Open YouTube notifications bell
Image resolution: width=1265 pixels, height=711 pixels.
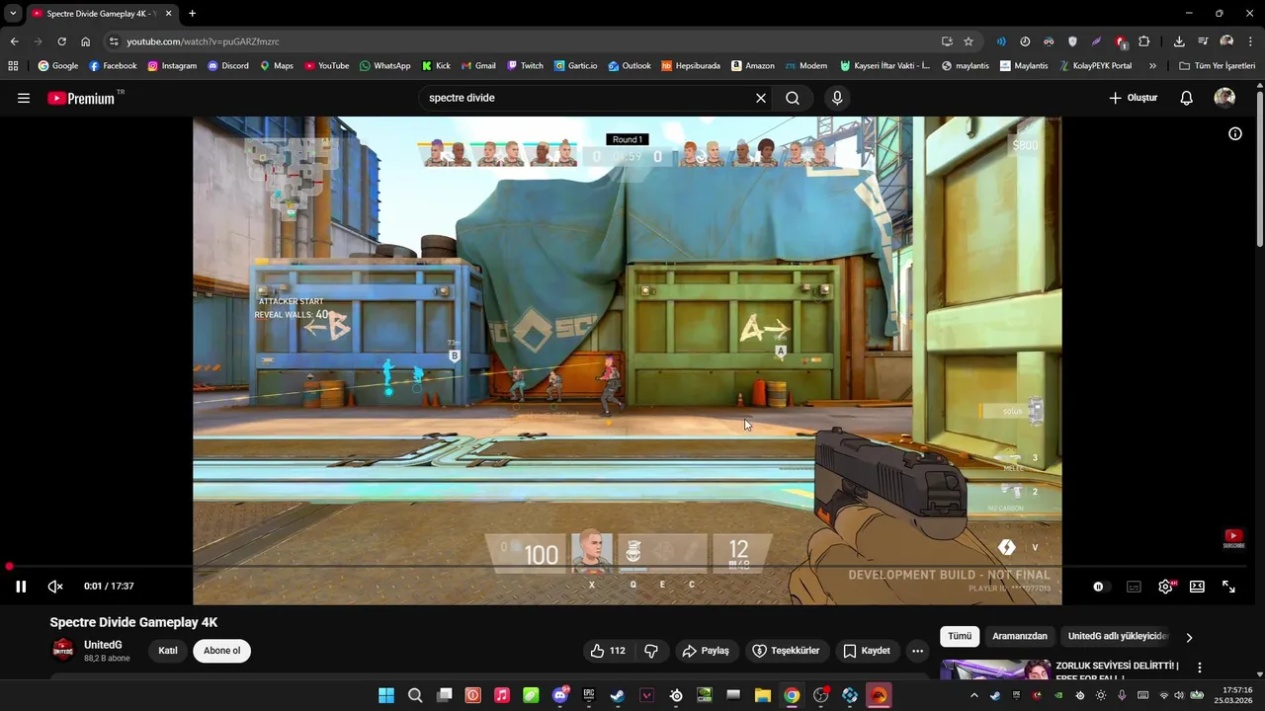click(1187, 98)
